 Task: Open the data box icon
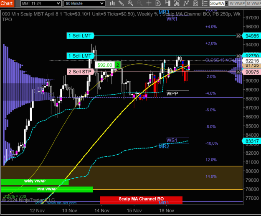point(158,3)
